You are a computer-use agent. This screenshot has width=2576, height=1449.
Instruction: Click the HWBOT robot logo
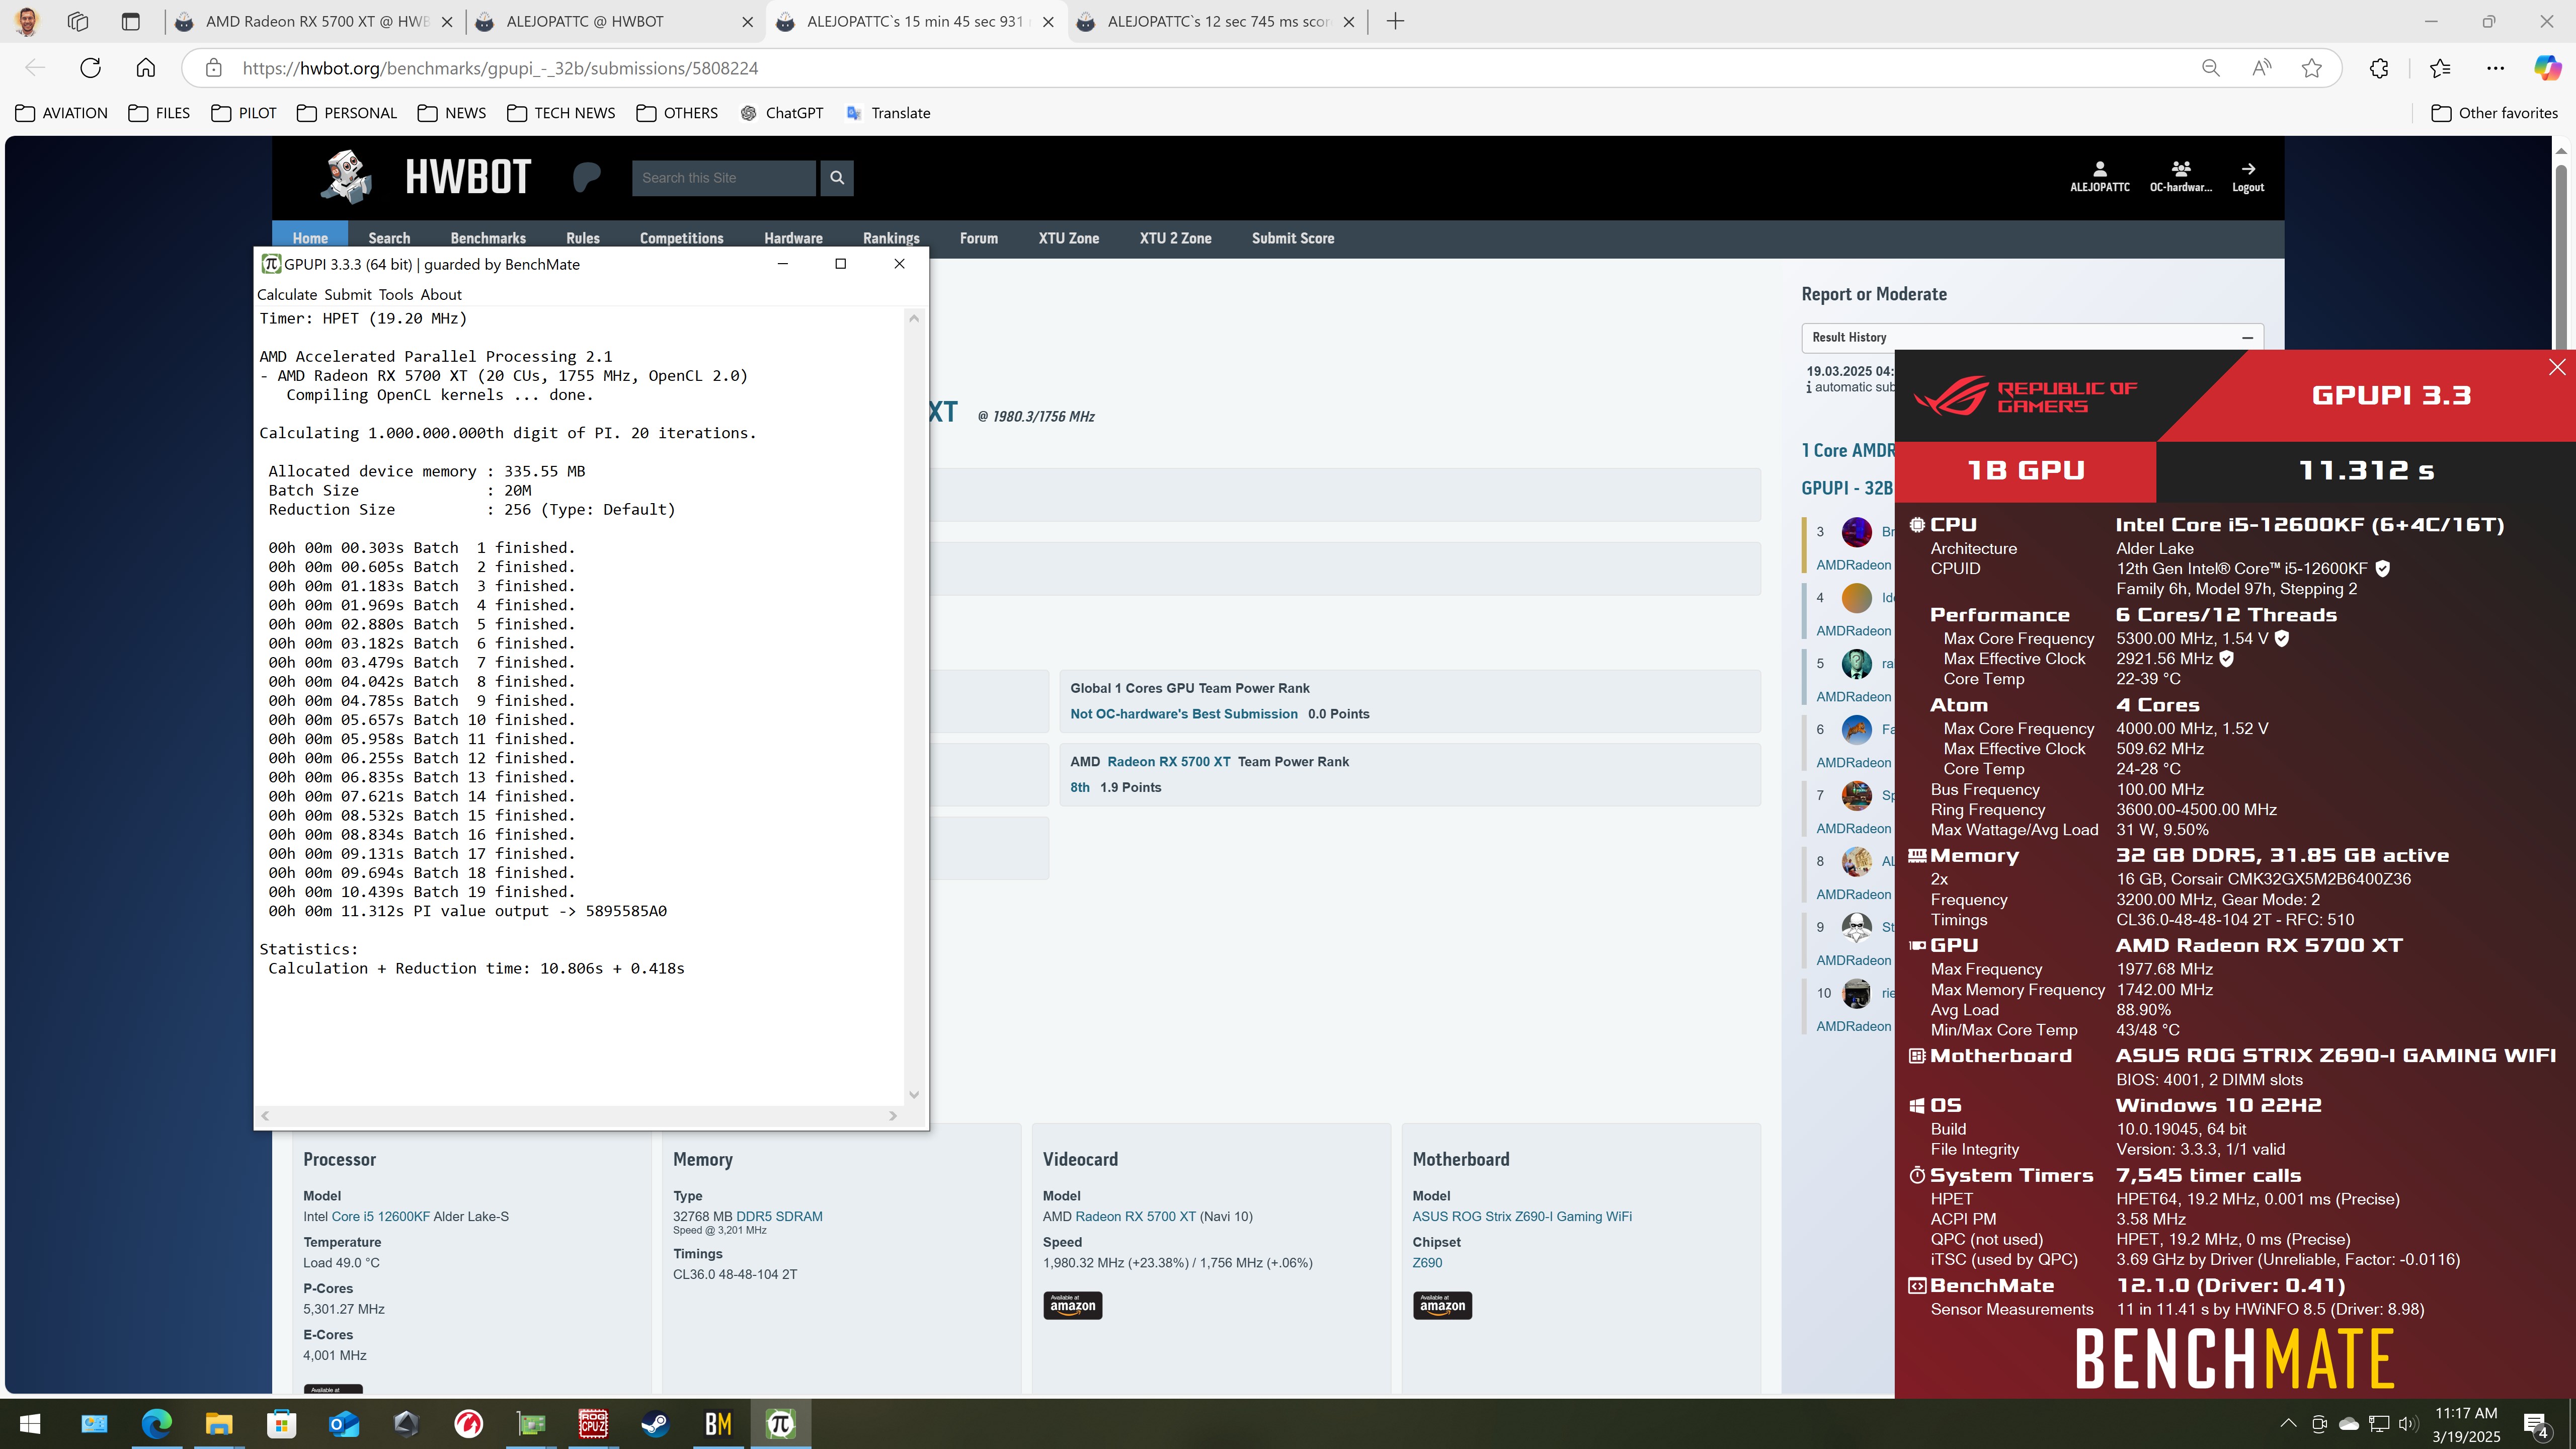[346, 177]
